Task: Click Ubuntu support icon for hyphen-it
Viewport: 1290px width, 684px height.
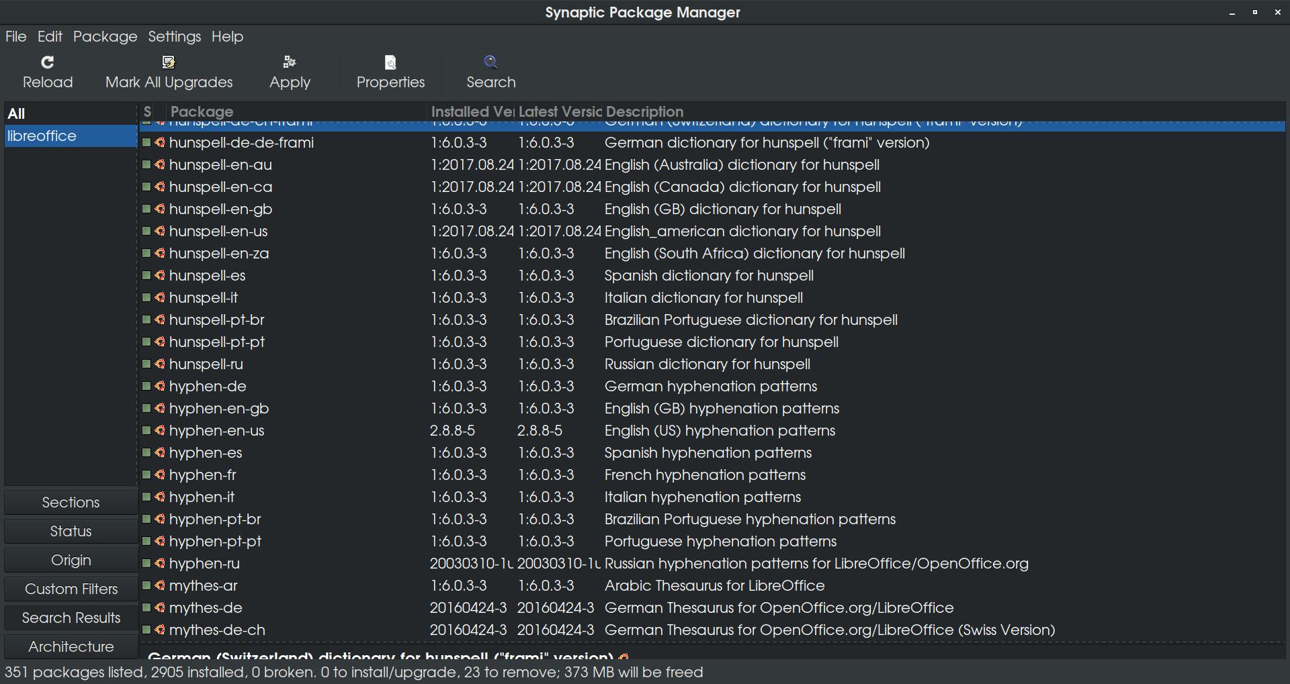Action: point(160,497)
